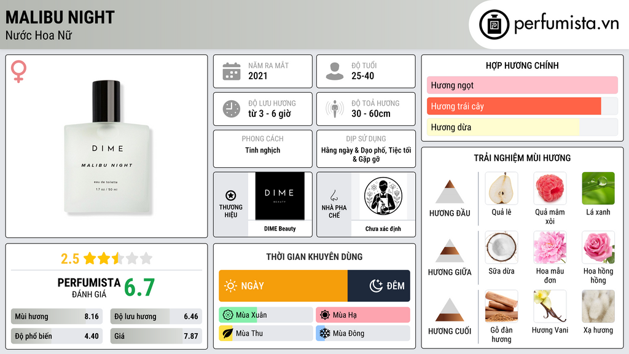Click the age range value 25-40
This screenshot has height=354, width=629.
pyautogui.click(x=362, y=76)
